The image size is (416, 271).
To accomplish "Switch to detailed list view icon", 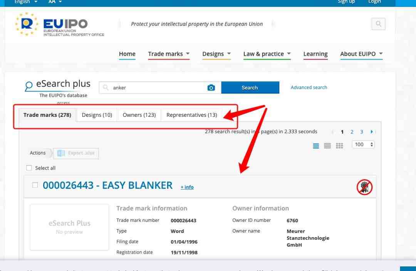I will click(316, 146).
